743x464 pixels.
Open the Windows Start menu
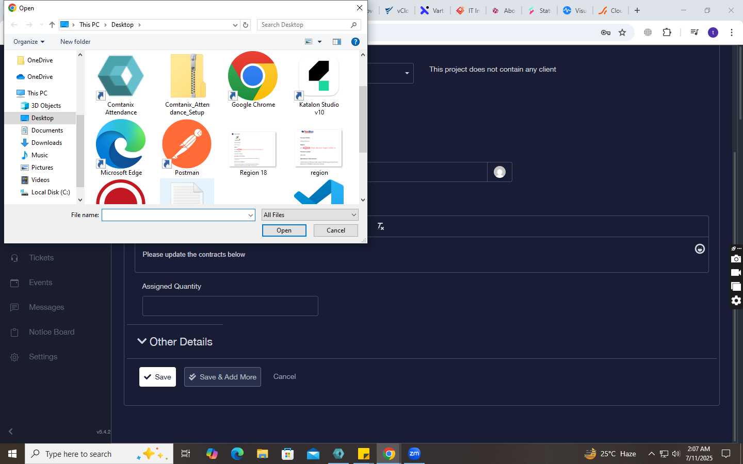pyautogui.click(x=12, y=454)
